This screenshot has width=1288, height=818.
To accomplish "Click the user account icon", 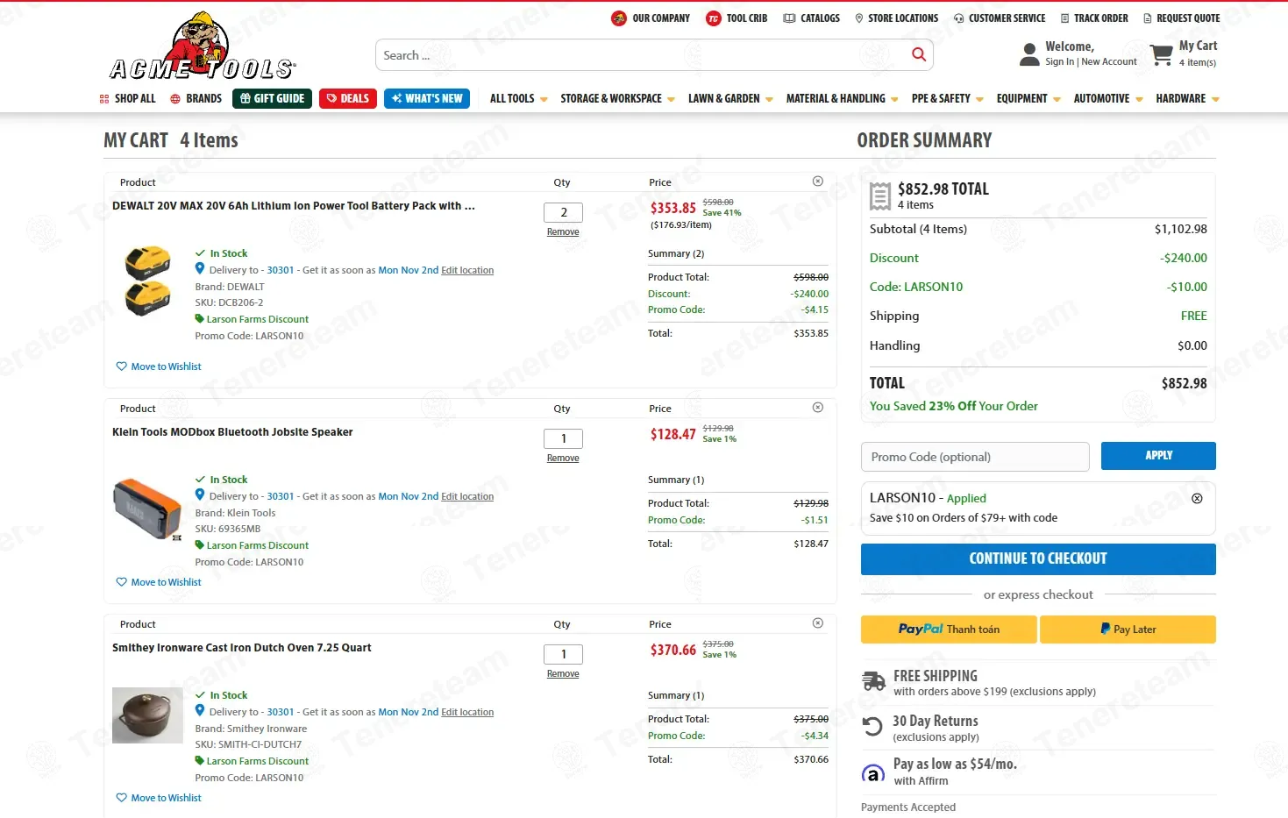I will point(1029,54).
